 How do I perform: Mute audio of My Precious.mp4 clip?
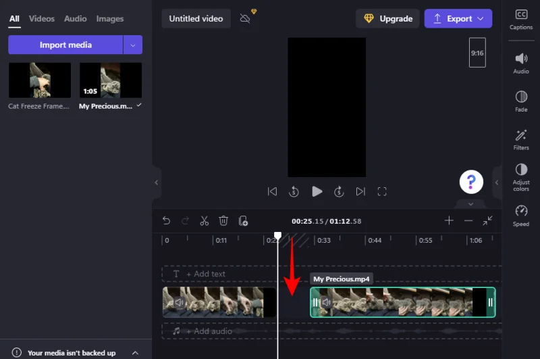(x=326, y=302)
